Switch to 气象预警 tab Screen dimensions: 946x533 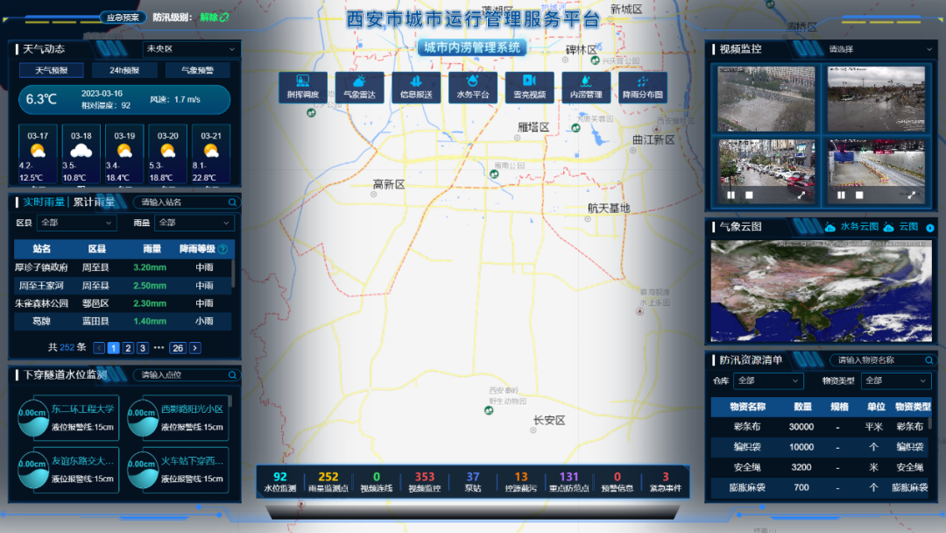click(x=197, y=71)
